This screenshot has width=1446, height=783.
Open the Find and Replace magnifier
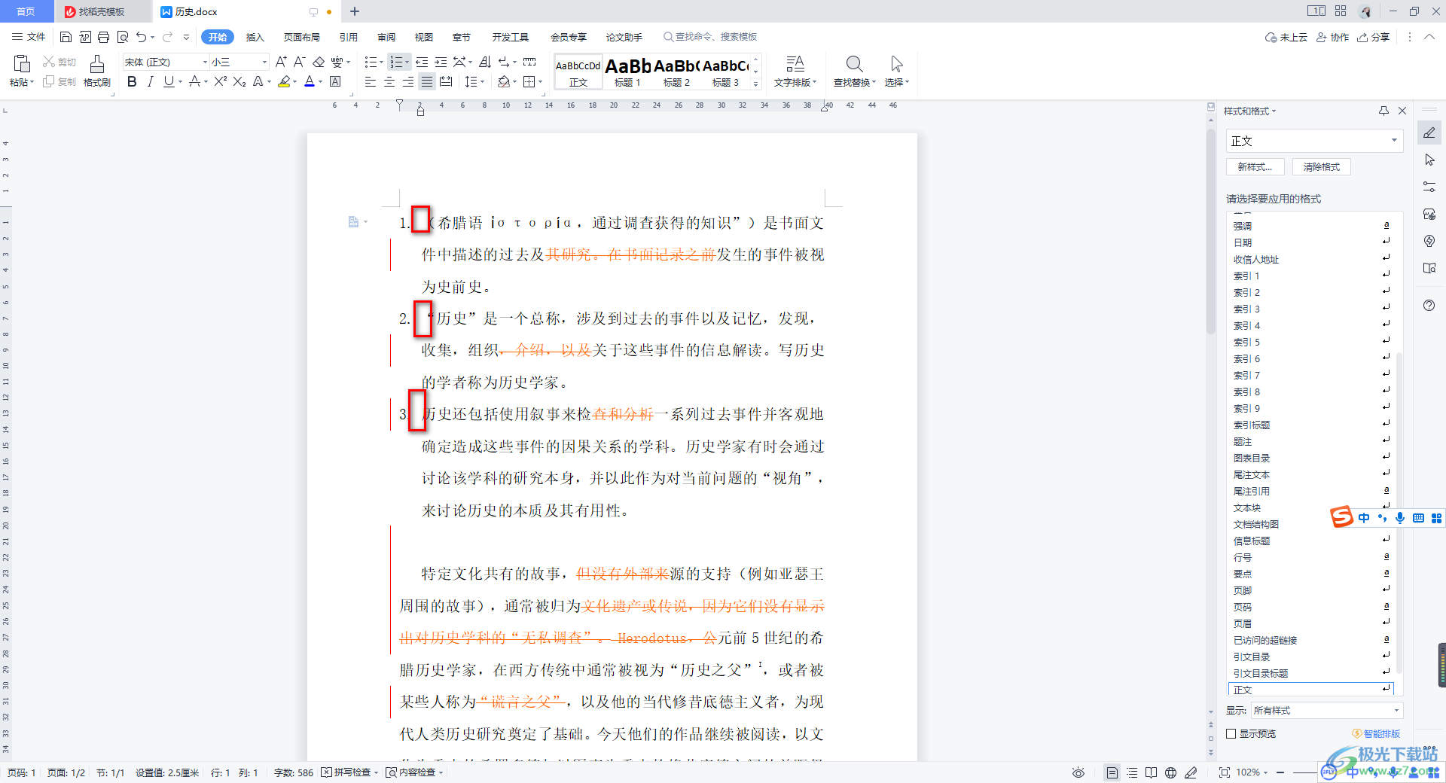click(x=854, y=64)
